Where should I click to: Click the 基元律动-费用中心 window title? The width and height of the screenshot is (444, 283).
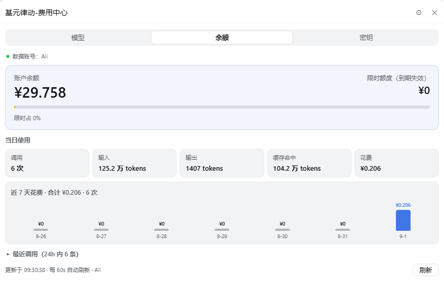click(x=36, y=13)
